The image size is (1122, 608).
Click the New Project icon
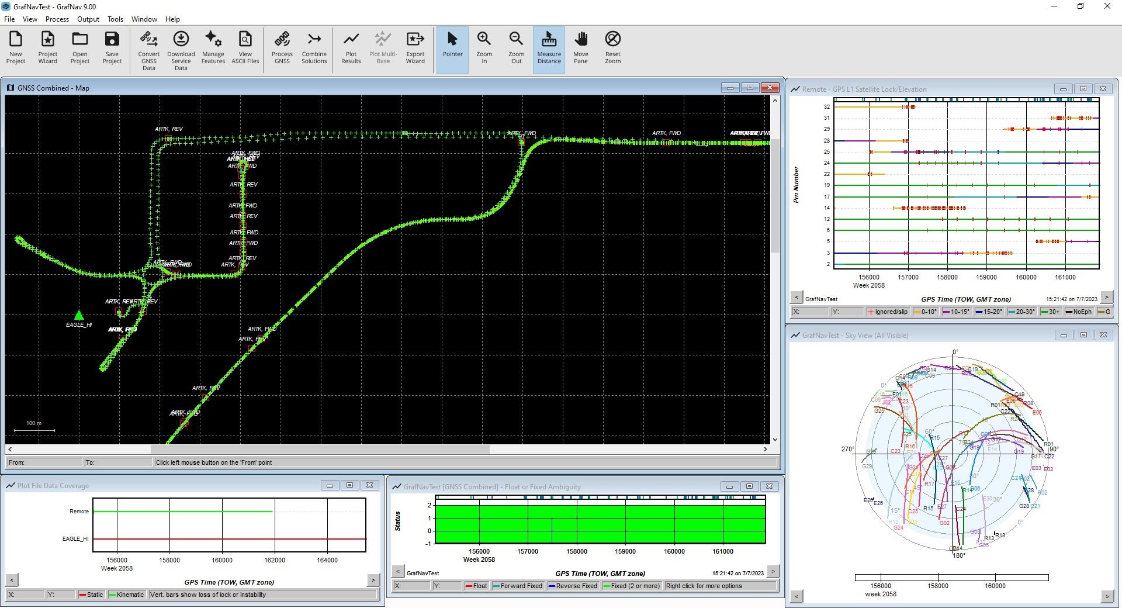pyautogui.click(x=16, y=47)
